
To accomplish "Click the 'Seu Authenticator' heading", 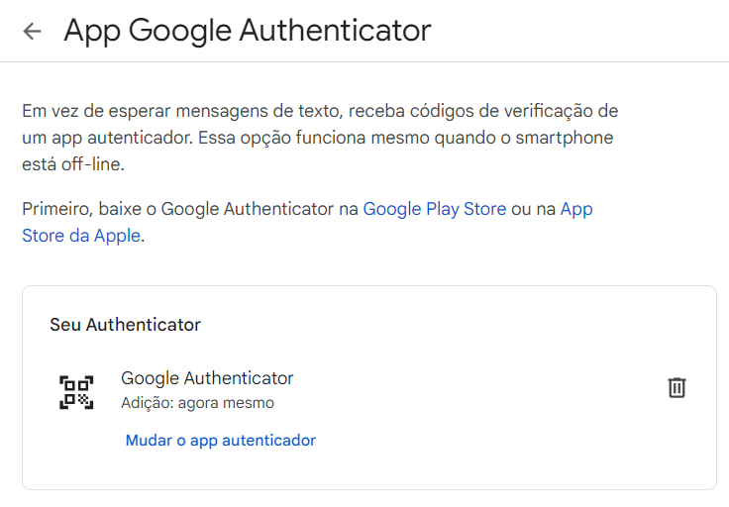I will click(x=125, y=325).
